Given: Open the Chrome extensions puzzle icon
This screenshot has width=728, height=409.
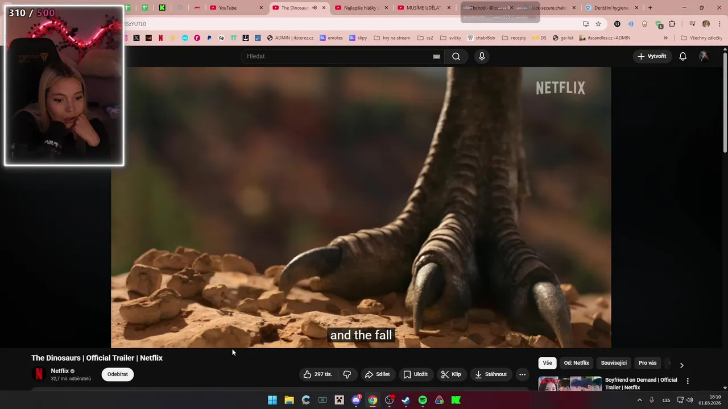Looking at the screenshot, I should point(672,24).
